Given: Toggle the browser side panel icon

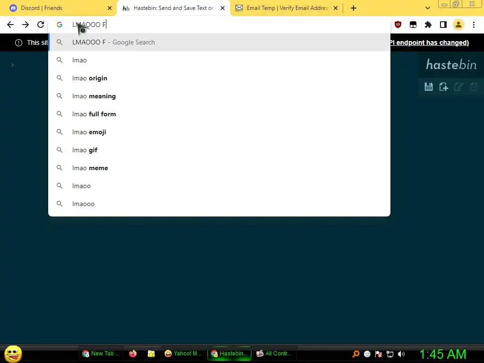Looking at the screenshot, I should (443, 25).
